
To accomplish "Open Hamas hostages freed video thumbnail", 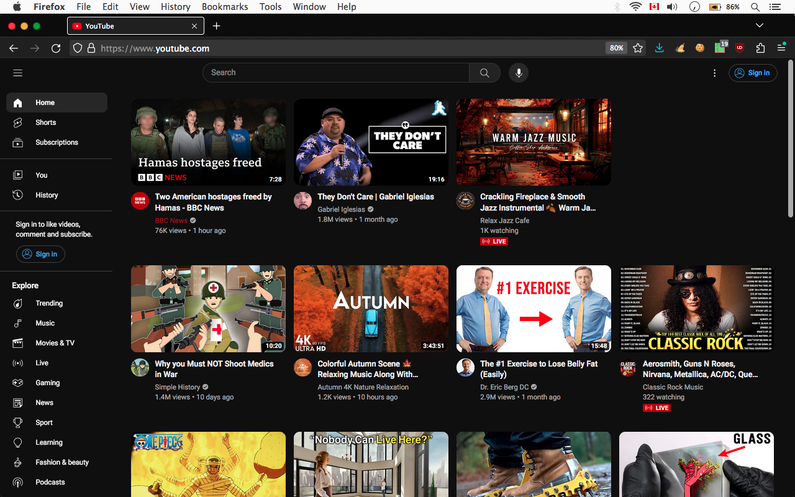I will [x=208, y=142].
